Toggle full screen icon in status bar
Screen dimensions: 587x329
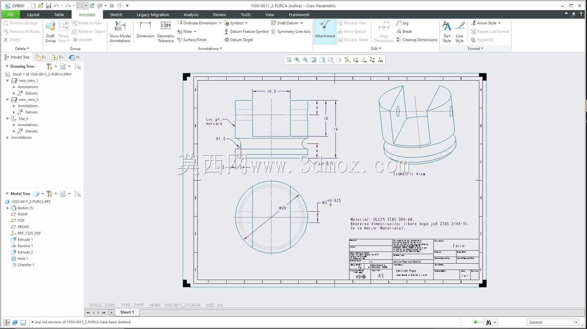pos(23,322)
